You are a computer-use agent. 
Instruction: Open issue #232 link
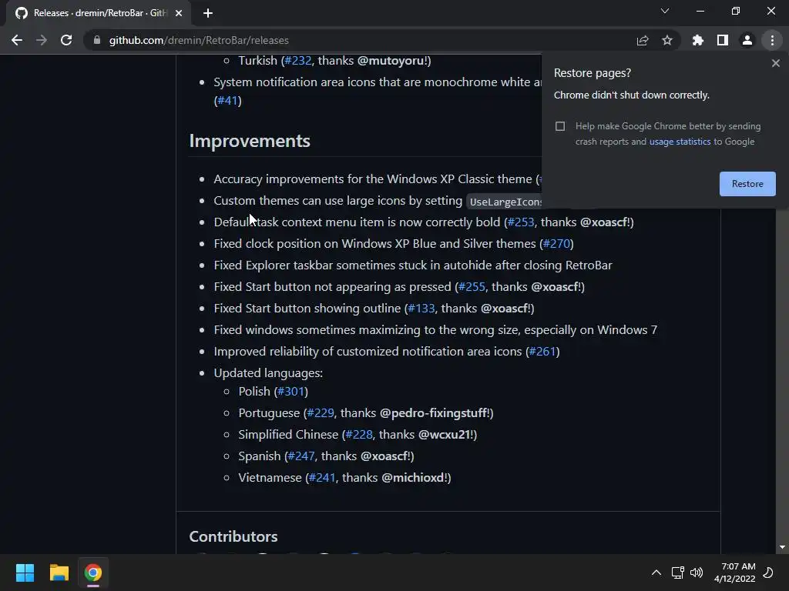pos(298,61)
